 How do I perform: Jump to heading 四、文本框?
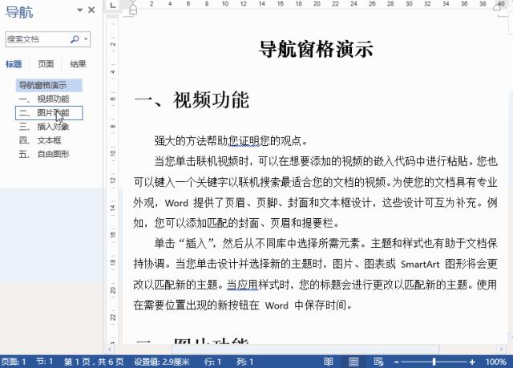click(x=49, y=140)
